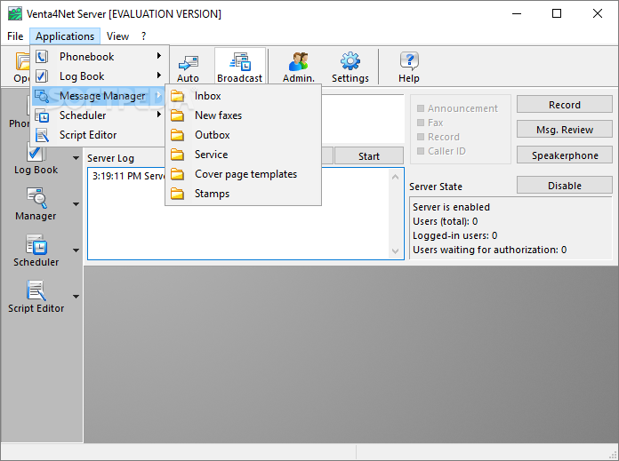Open the Broadcast toolbar tool
The image size is (619, 461).
(240, 67)
